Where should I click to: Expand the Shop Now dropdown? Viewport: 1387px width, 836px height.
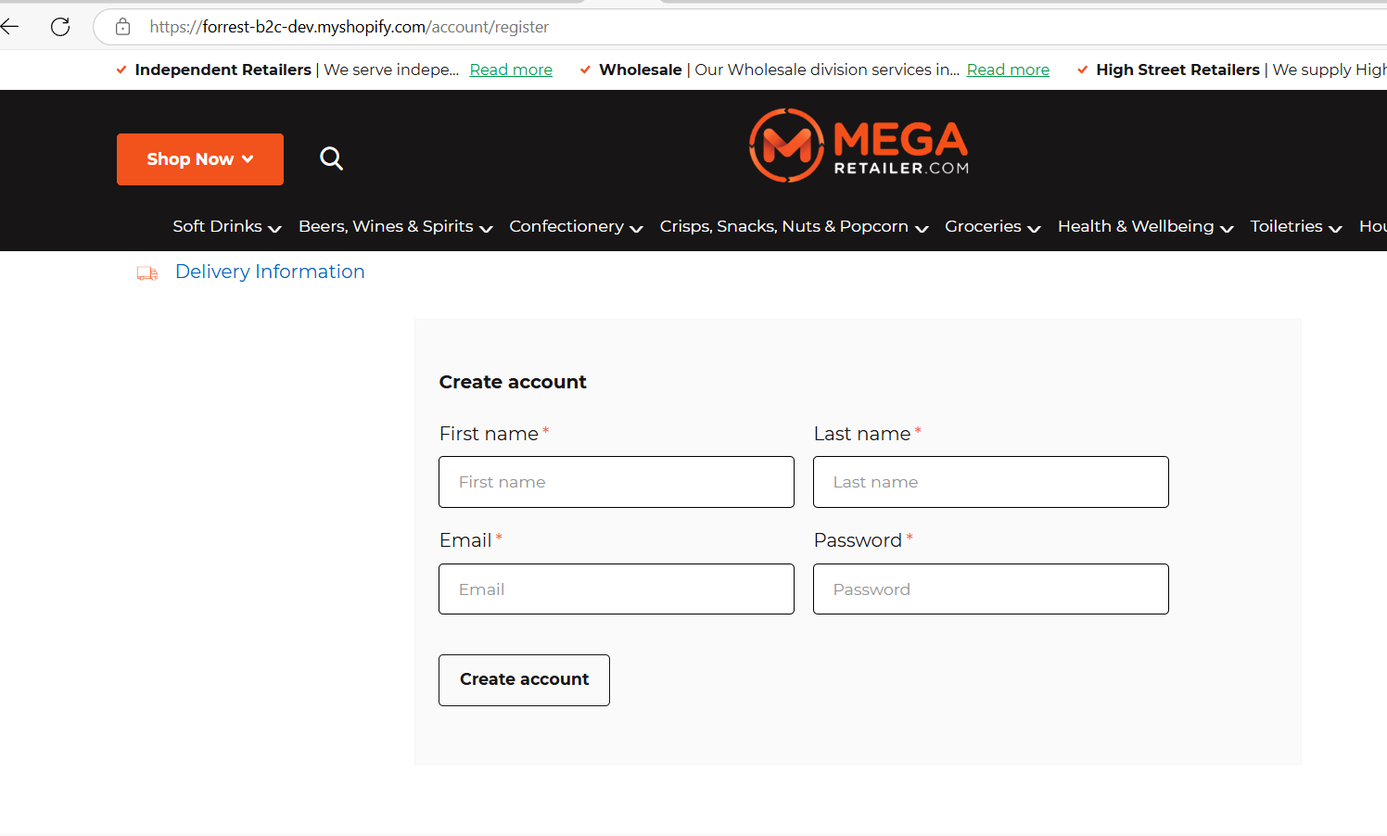[x=200, y=159]
